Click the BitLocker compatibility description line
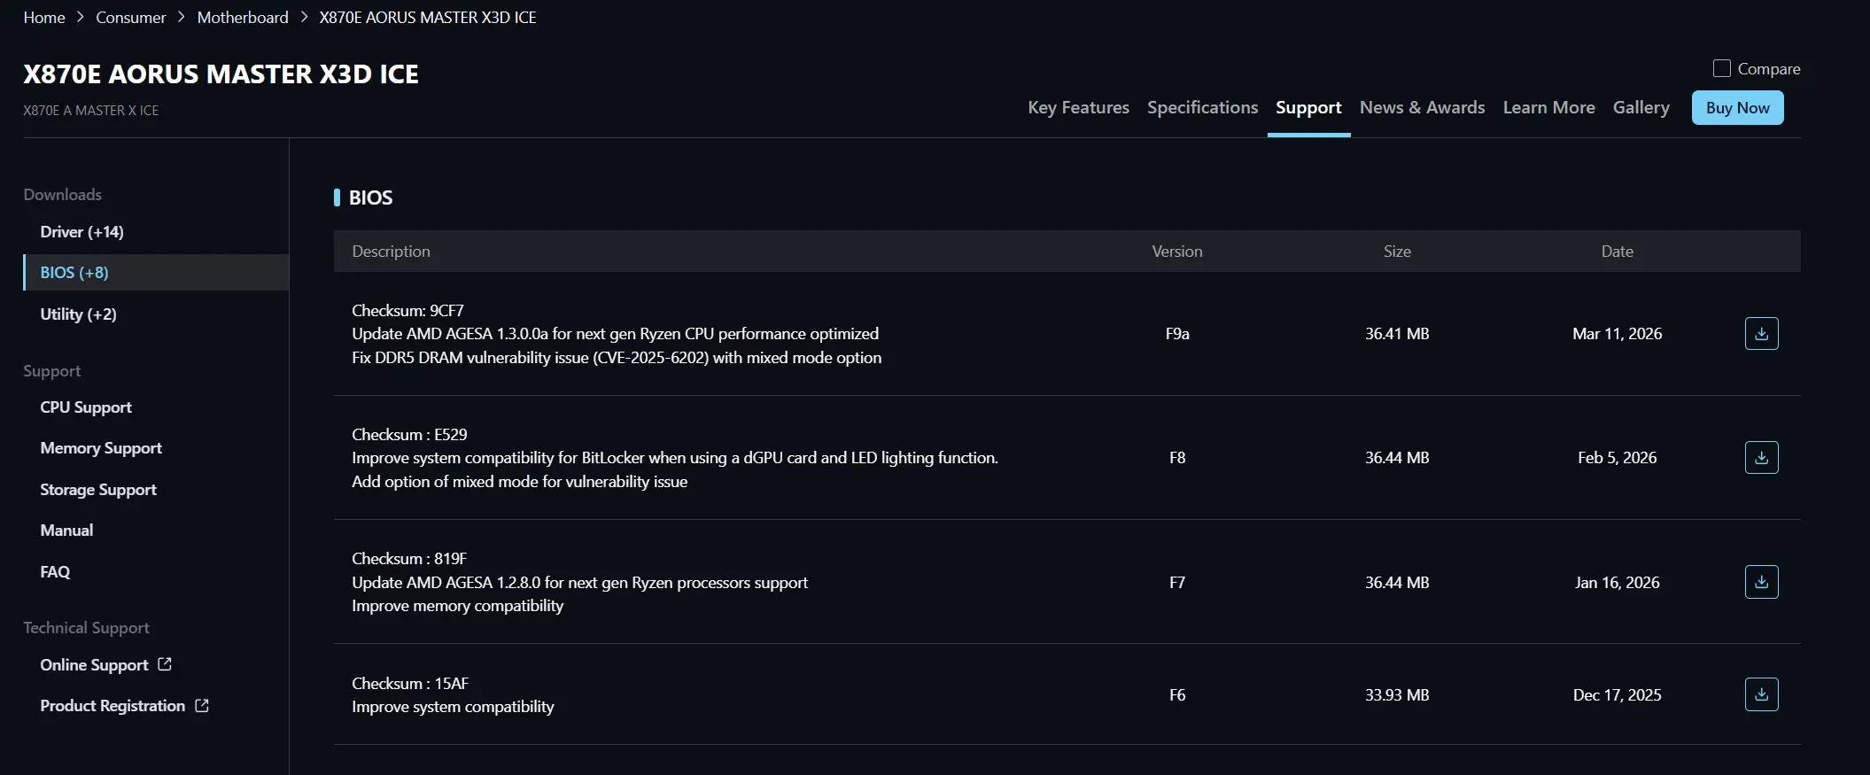Image resolution: width=1870 pixels, height=775 pixels. 675,458
